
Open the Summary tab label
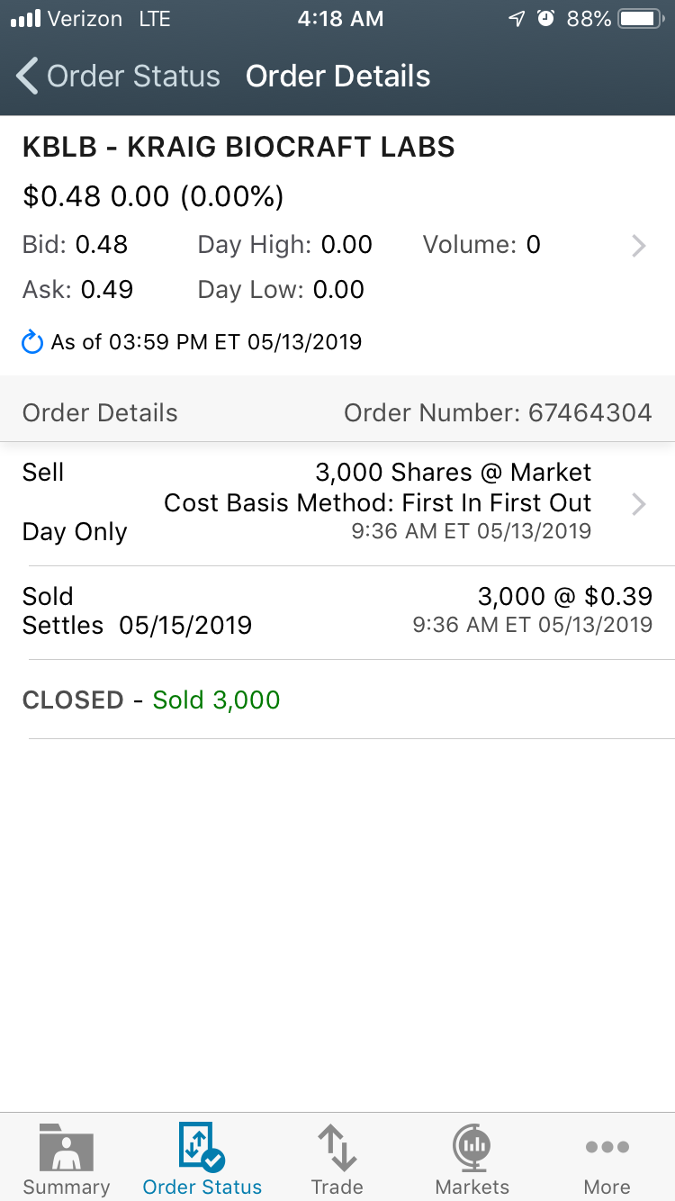(66, 1187)
